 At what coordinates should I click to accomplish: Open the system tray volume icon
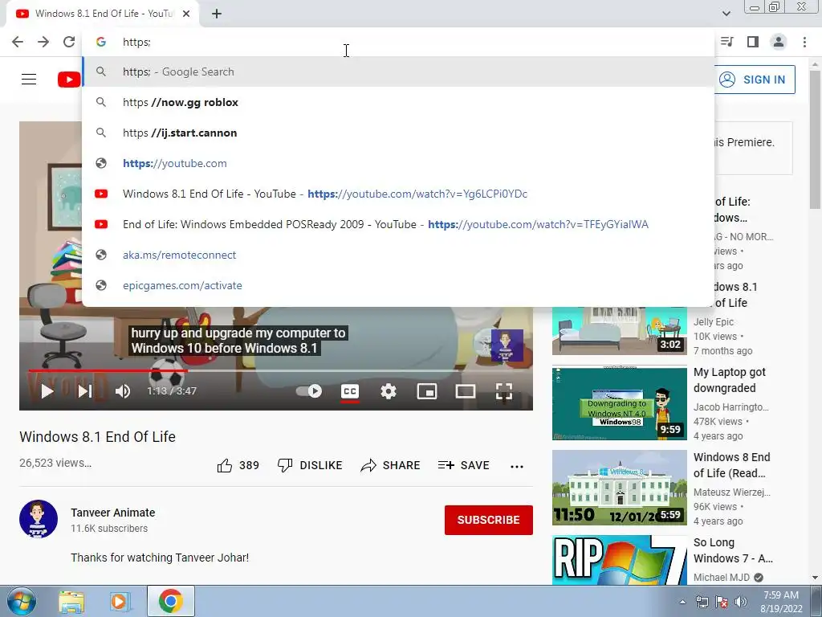pyautogui.click(x=741, y=602)
